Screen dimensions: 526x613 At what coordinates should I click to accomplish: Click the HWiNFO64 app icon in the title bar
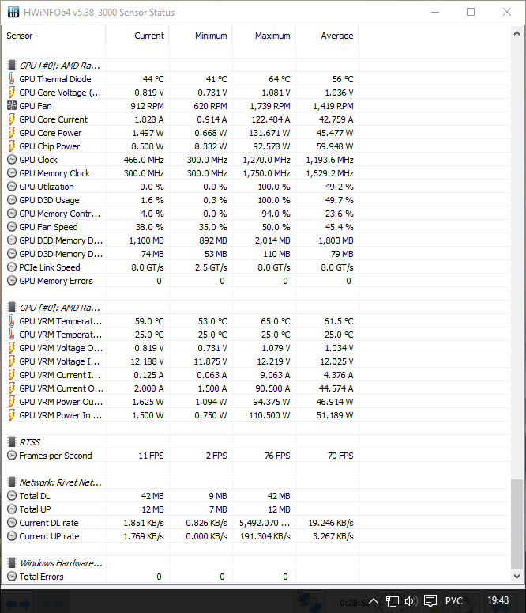pyautogui.click(x=13, y=12)
